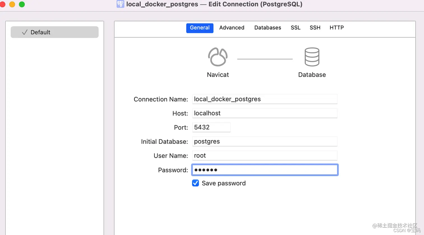Click the Navicat app icon in the title bar

tap(120, 4)
